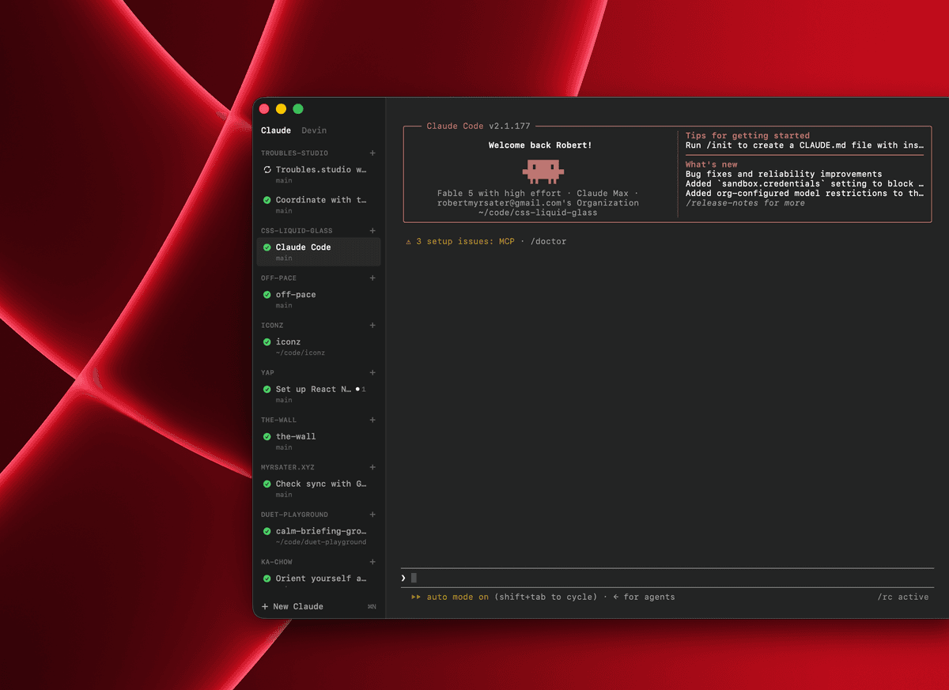Click green check beside Check sync session

click(x=267, y=484)
